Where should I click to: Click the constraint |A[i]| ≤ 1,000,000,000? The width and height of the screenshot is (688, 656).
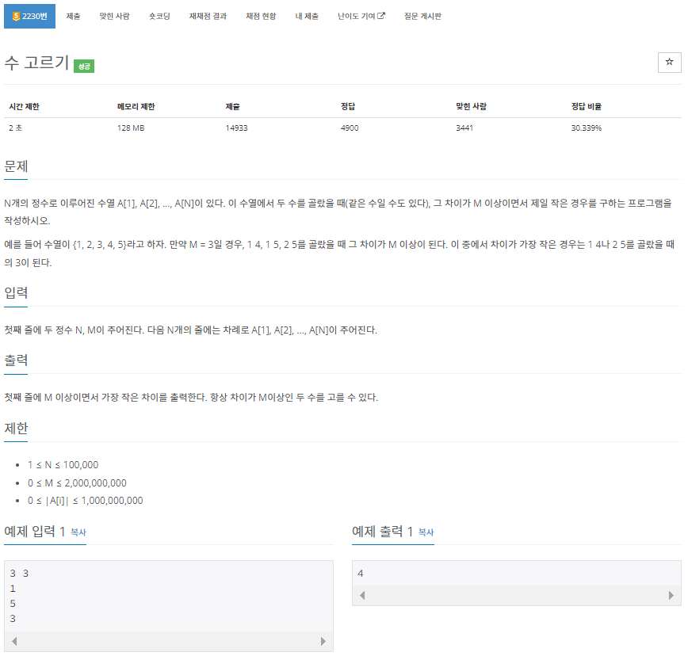click(x=86, y=501)
